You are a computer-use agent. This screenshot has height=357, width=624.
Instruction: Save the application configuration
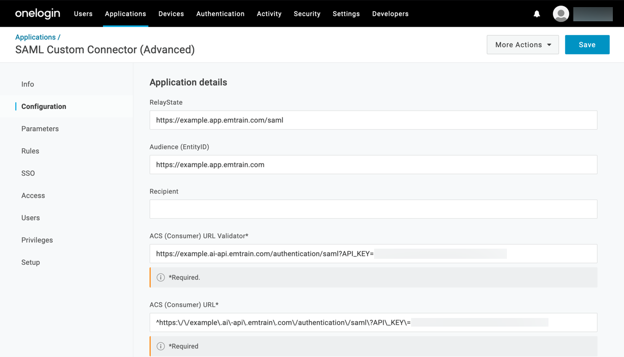click(x=587, y=45)
